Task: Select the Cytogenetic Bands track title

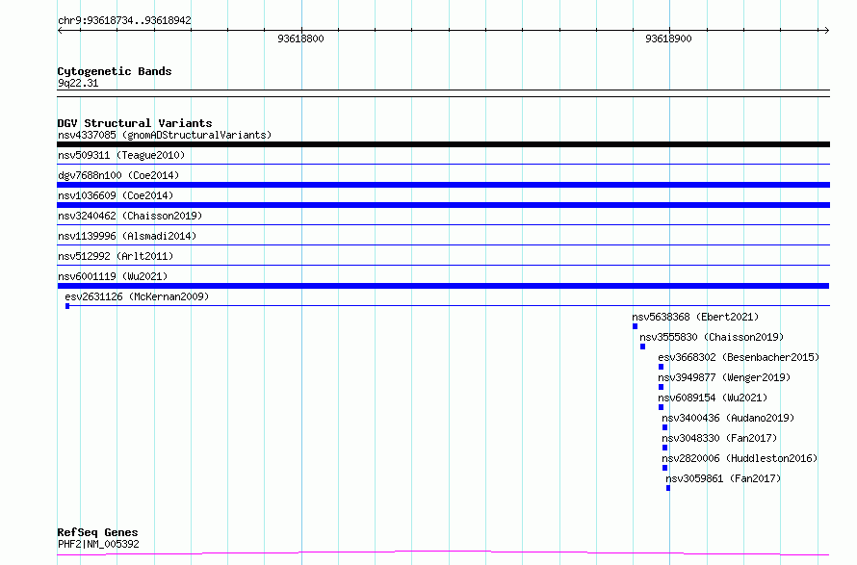Action: pyautogui.click(x=115, y=71)
